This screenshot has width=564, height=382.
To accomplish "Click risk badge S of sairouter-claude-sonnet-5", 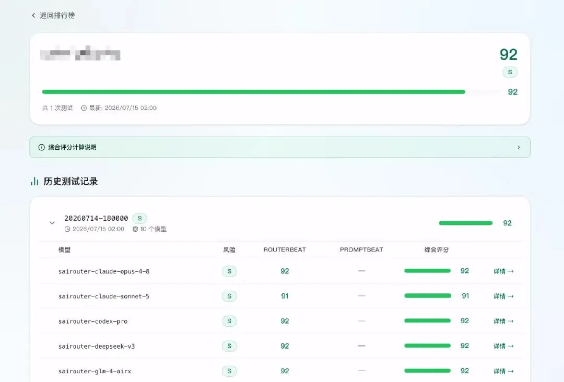I will [229, 296].
